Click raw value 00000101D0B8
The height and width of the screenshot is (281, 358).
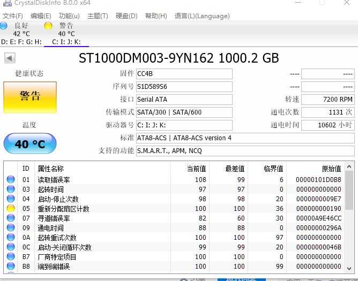318,180
